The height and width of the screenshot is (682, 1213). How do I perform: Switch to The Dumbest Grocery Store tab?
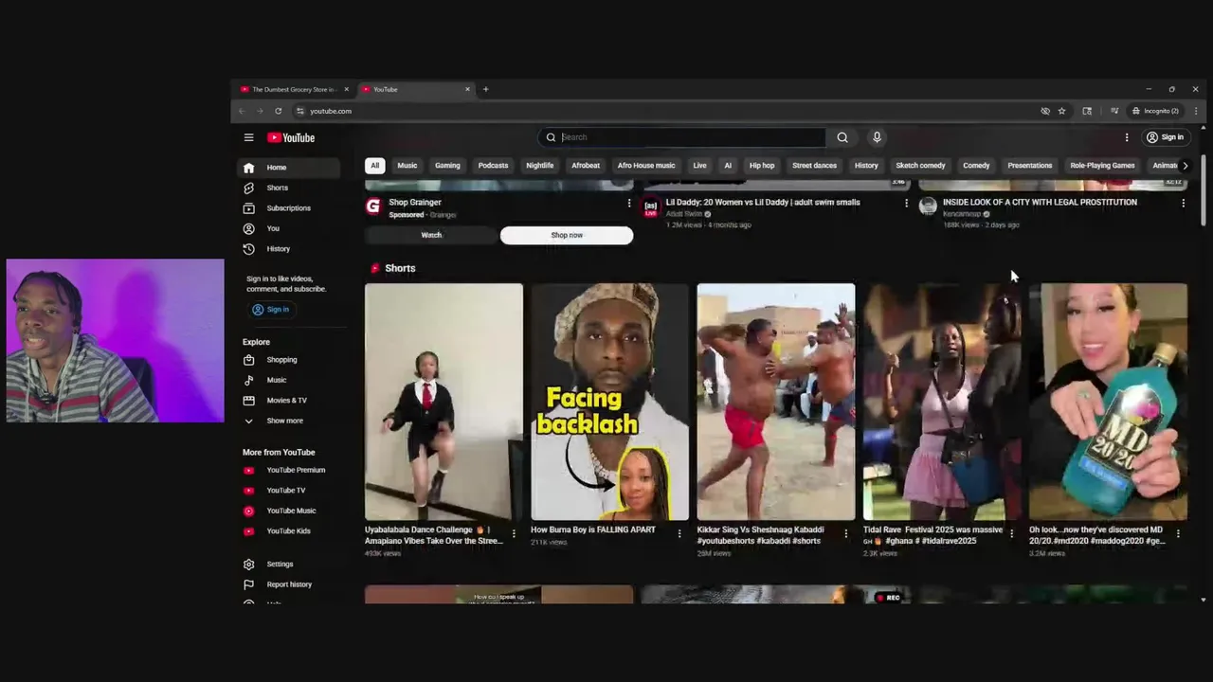point(294,89)
